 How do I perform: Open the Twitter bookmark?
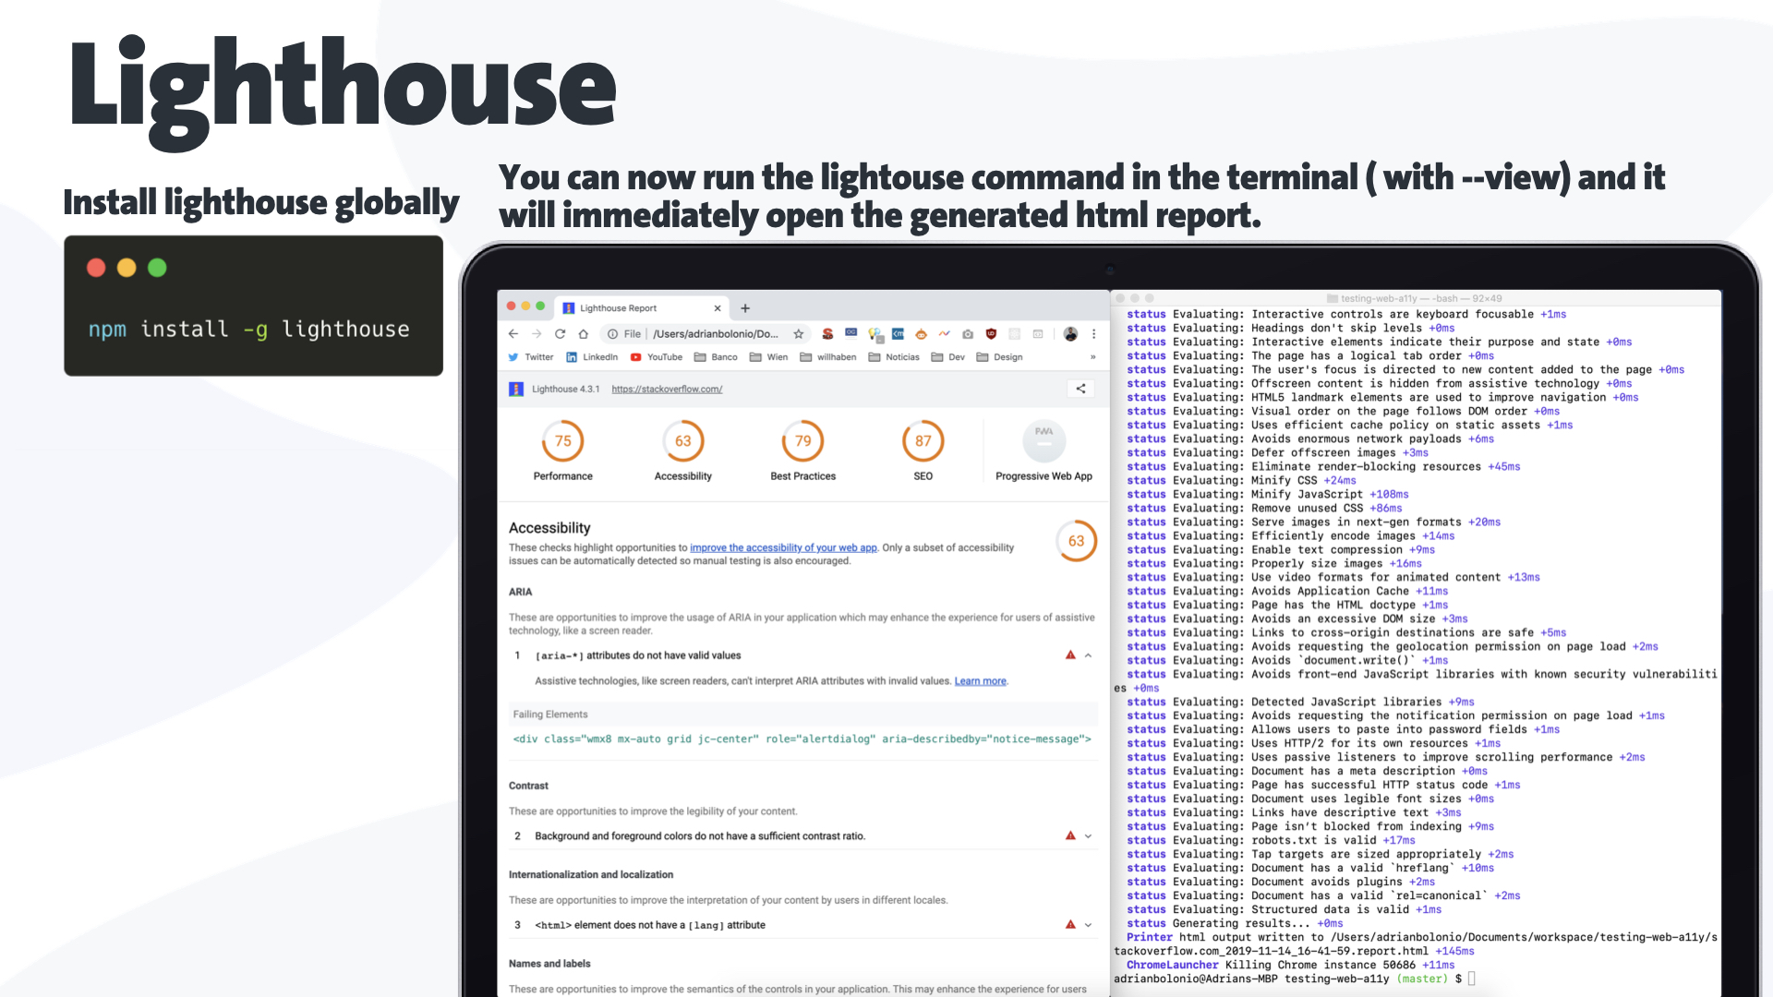(531, 357)
